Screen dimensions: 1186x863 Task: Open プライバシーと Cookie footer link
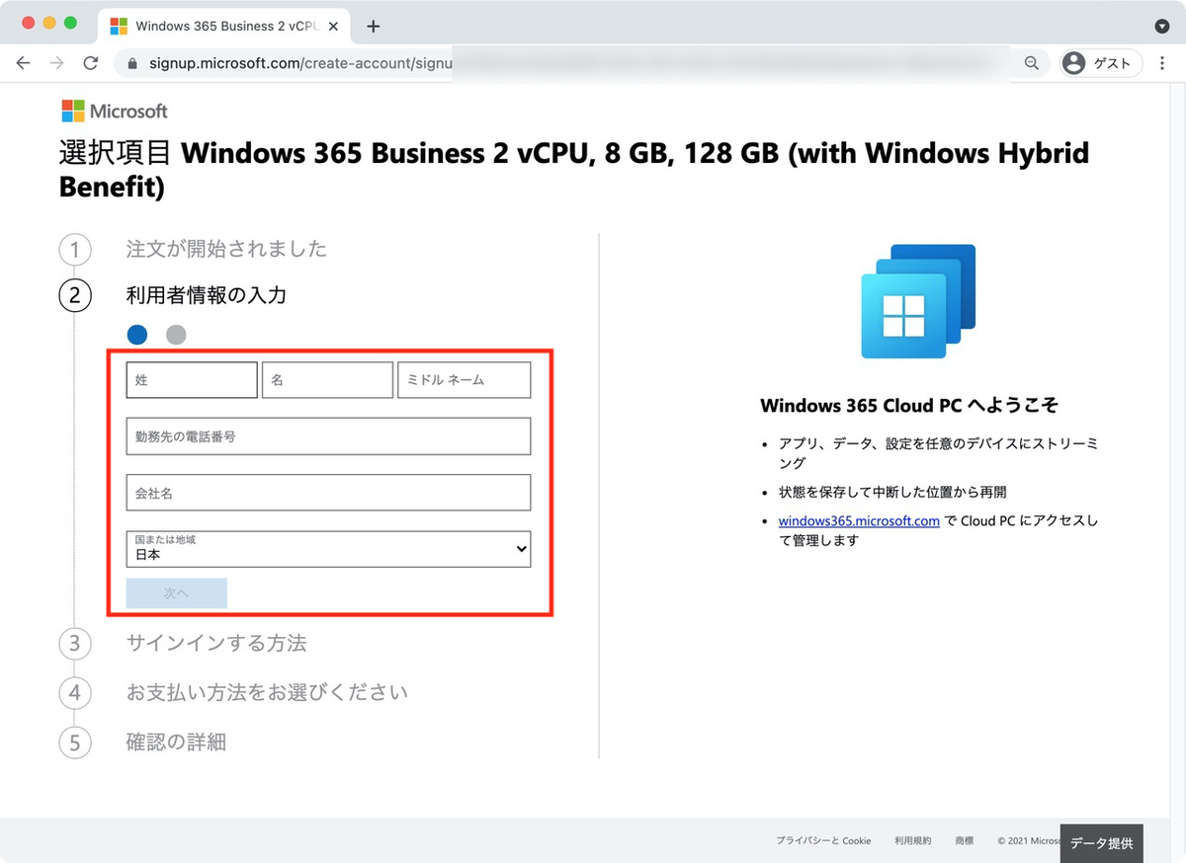tap(823, 840)
